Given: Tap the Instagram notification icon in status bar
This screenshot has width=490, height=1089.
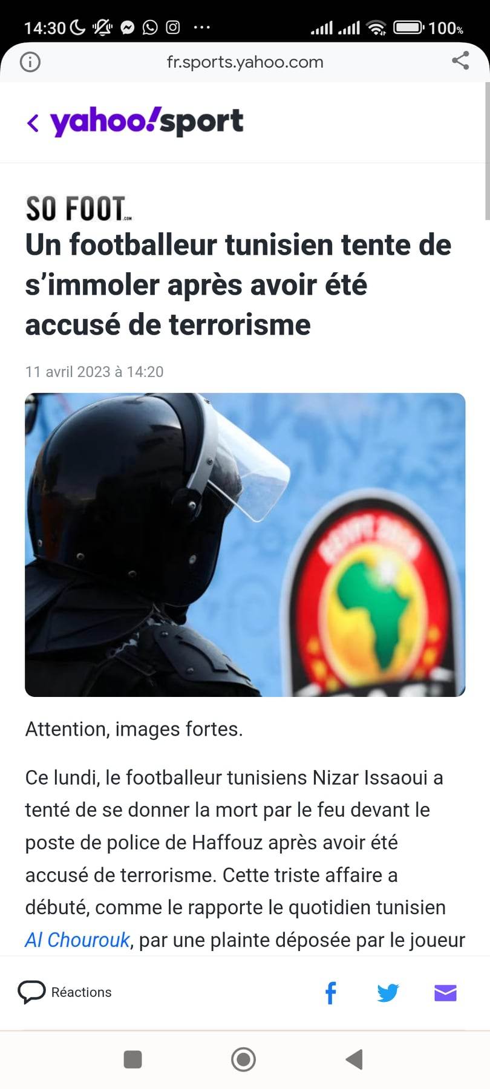Looking at the screenshot, I should pyautogui.click(x=173, y=27).
